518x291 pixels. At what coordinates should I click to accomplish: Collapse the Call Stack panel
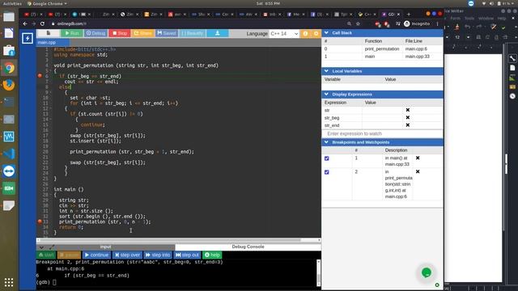tap(326, 32)
